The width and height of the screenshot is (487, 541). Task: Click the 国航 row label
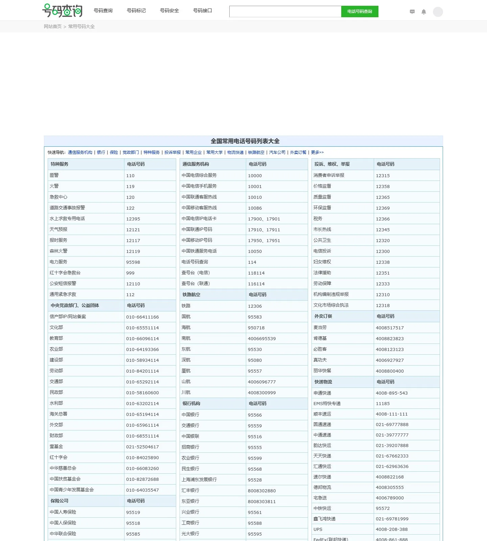point(186,316)
